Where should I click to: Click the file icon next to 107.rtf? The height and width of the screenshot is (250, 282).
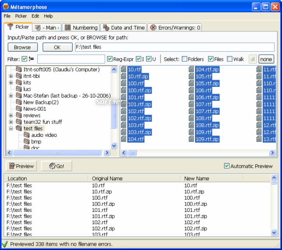pyautogui.click(x=192, y=104)
